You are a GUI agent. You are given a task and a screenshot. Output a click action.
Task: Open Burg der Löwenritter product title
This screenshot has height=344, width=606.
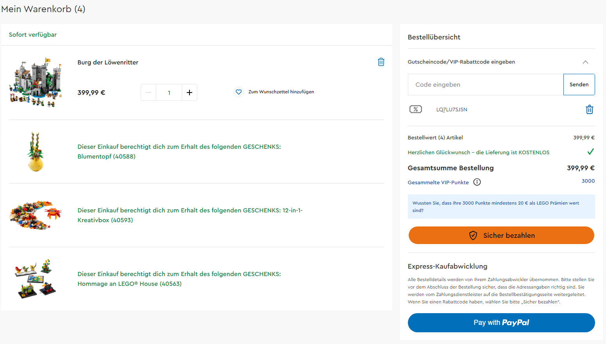pyautogui.click(x=108, y=62)
